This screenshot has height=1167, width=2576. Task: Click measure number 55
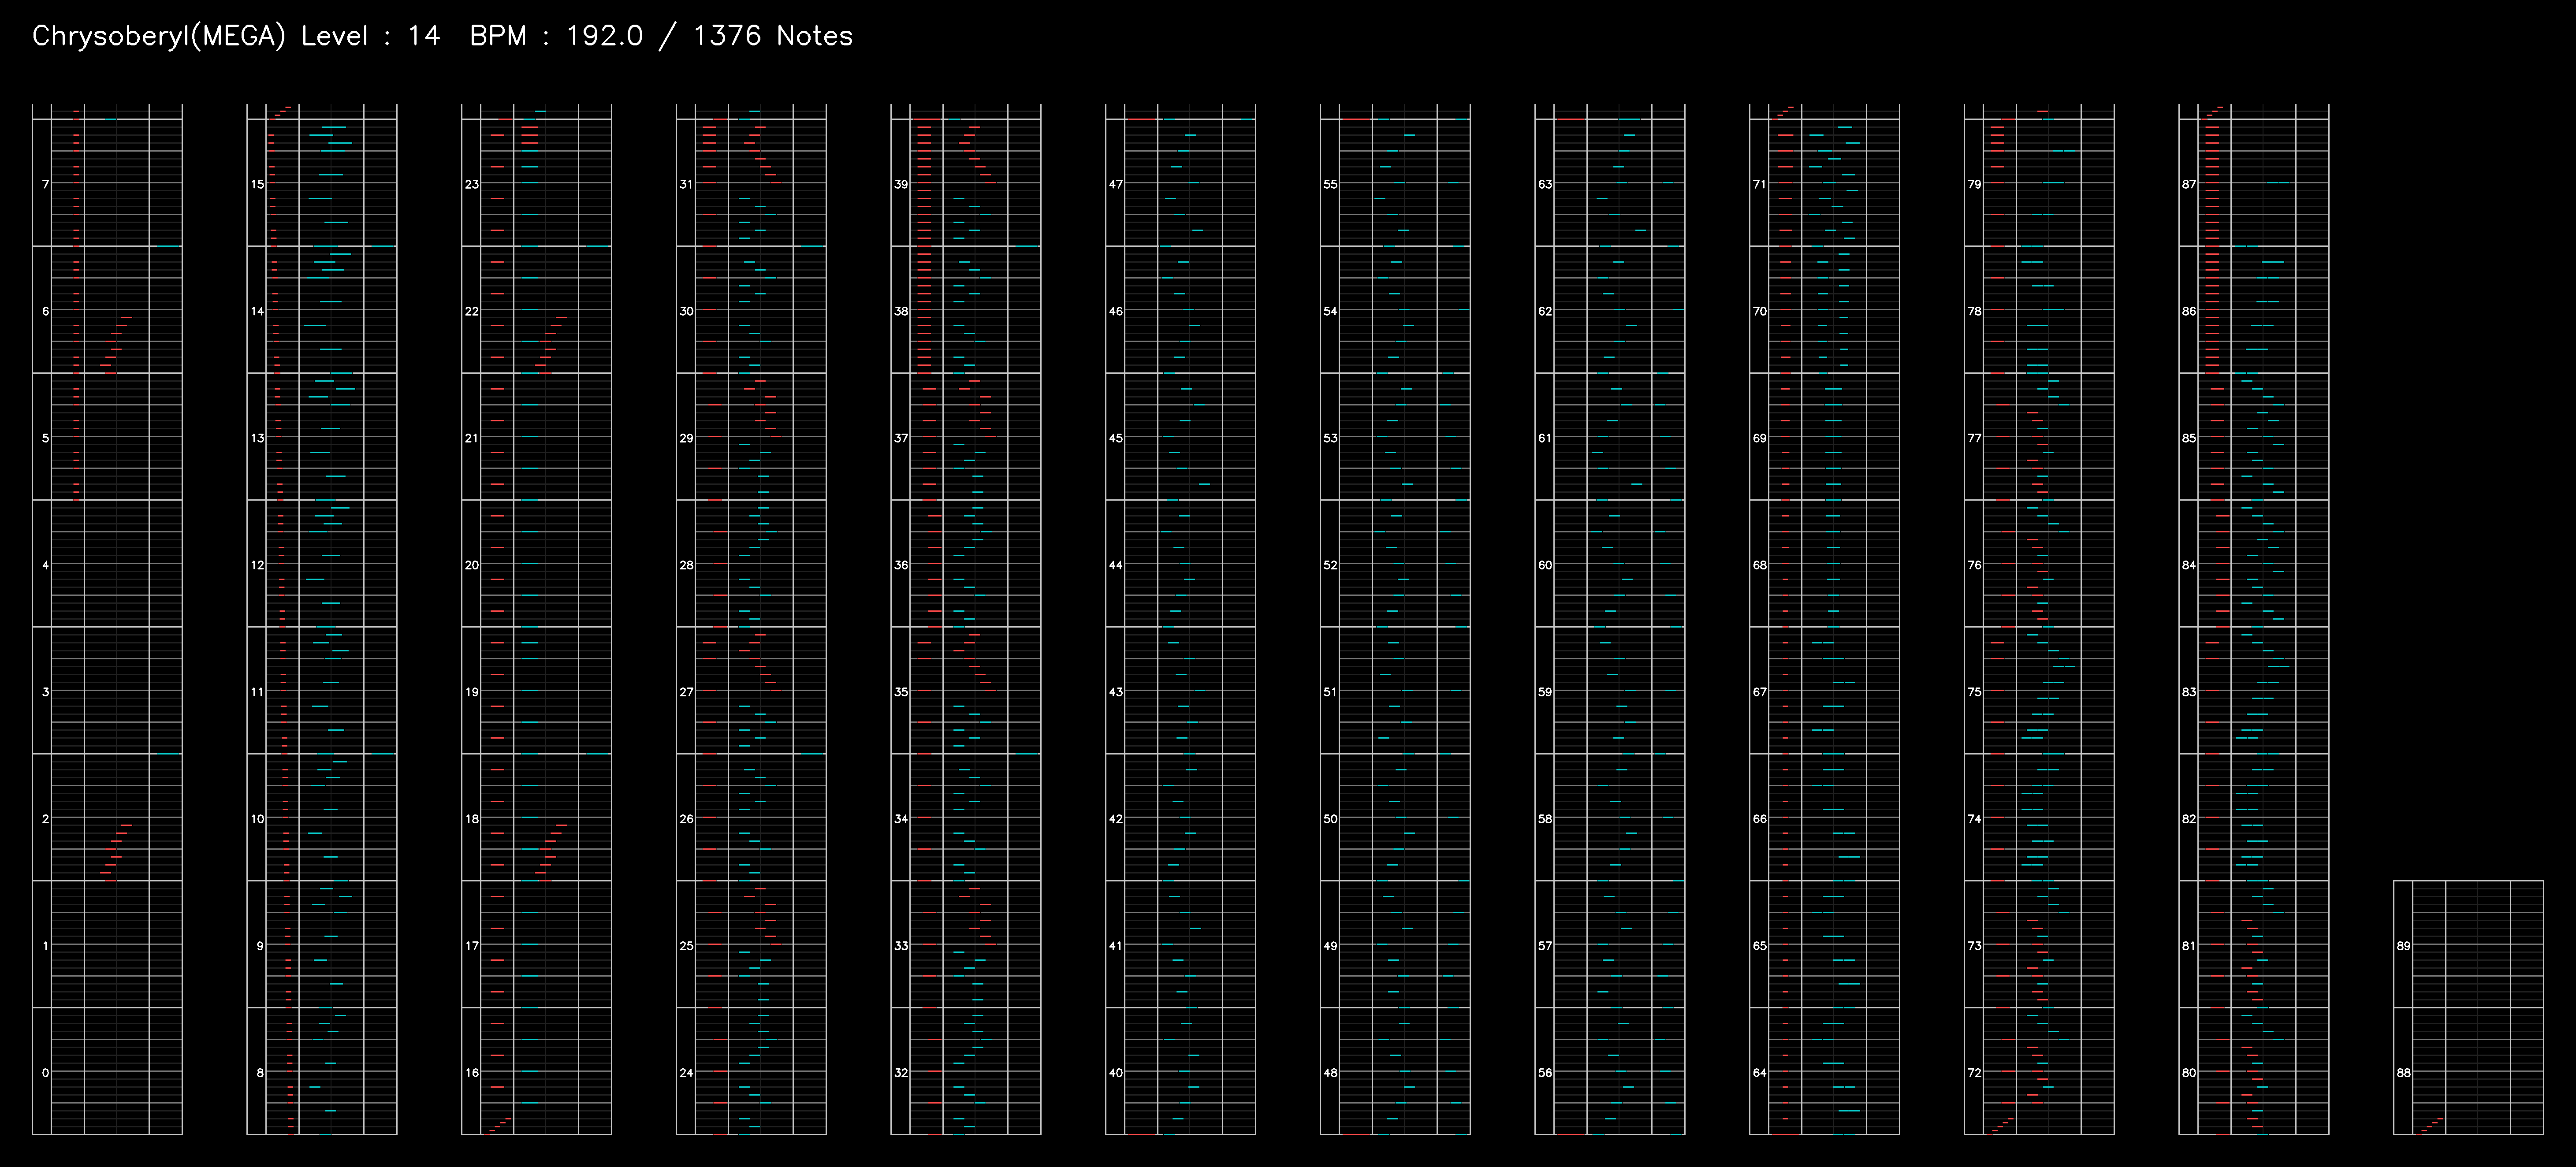tap(1330, 184)
